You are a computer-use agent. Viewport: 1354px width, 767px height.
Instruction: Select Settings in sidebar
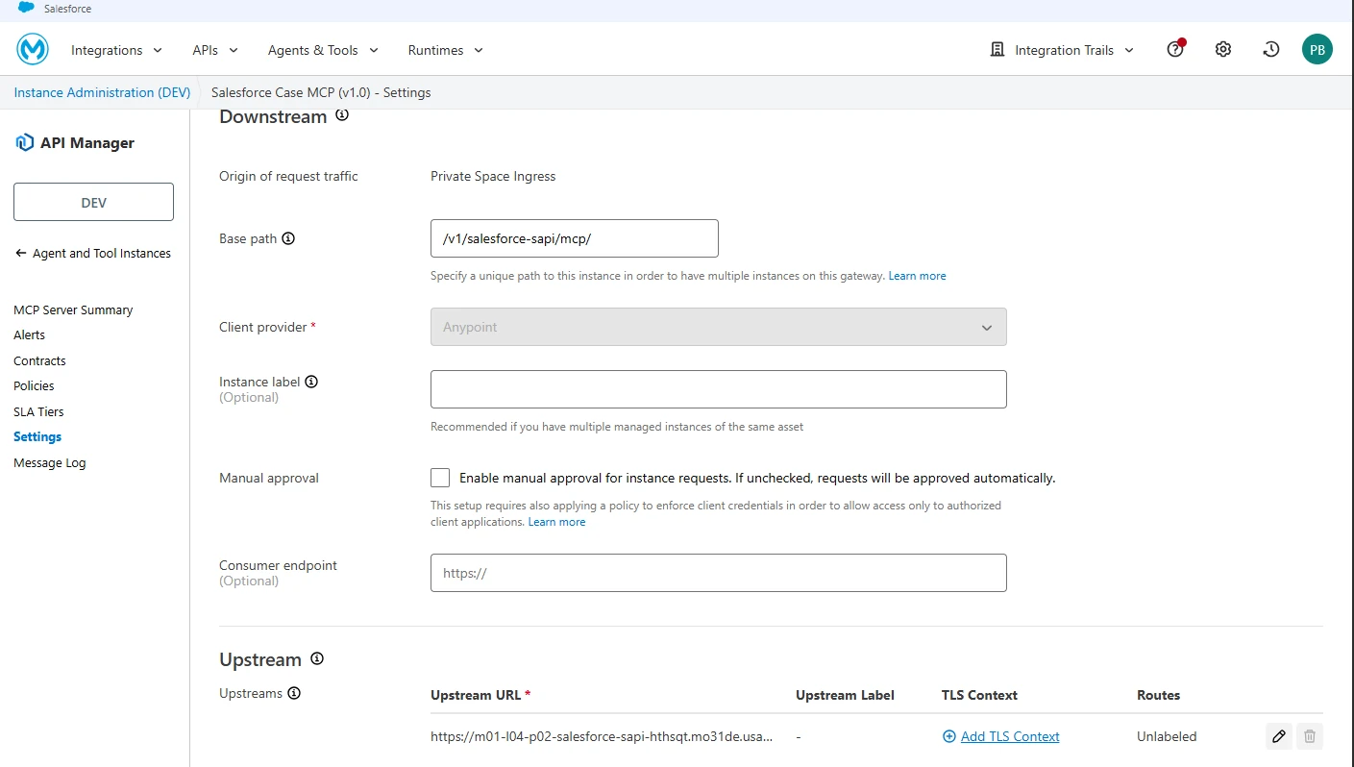[x=37, y=436]
